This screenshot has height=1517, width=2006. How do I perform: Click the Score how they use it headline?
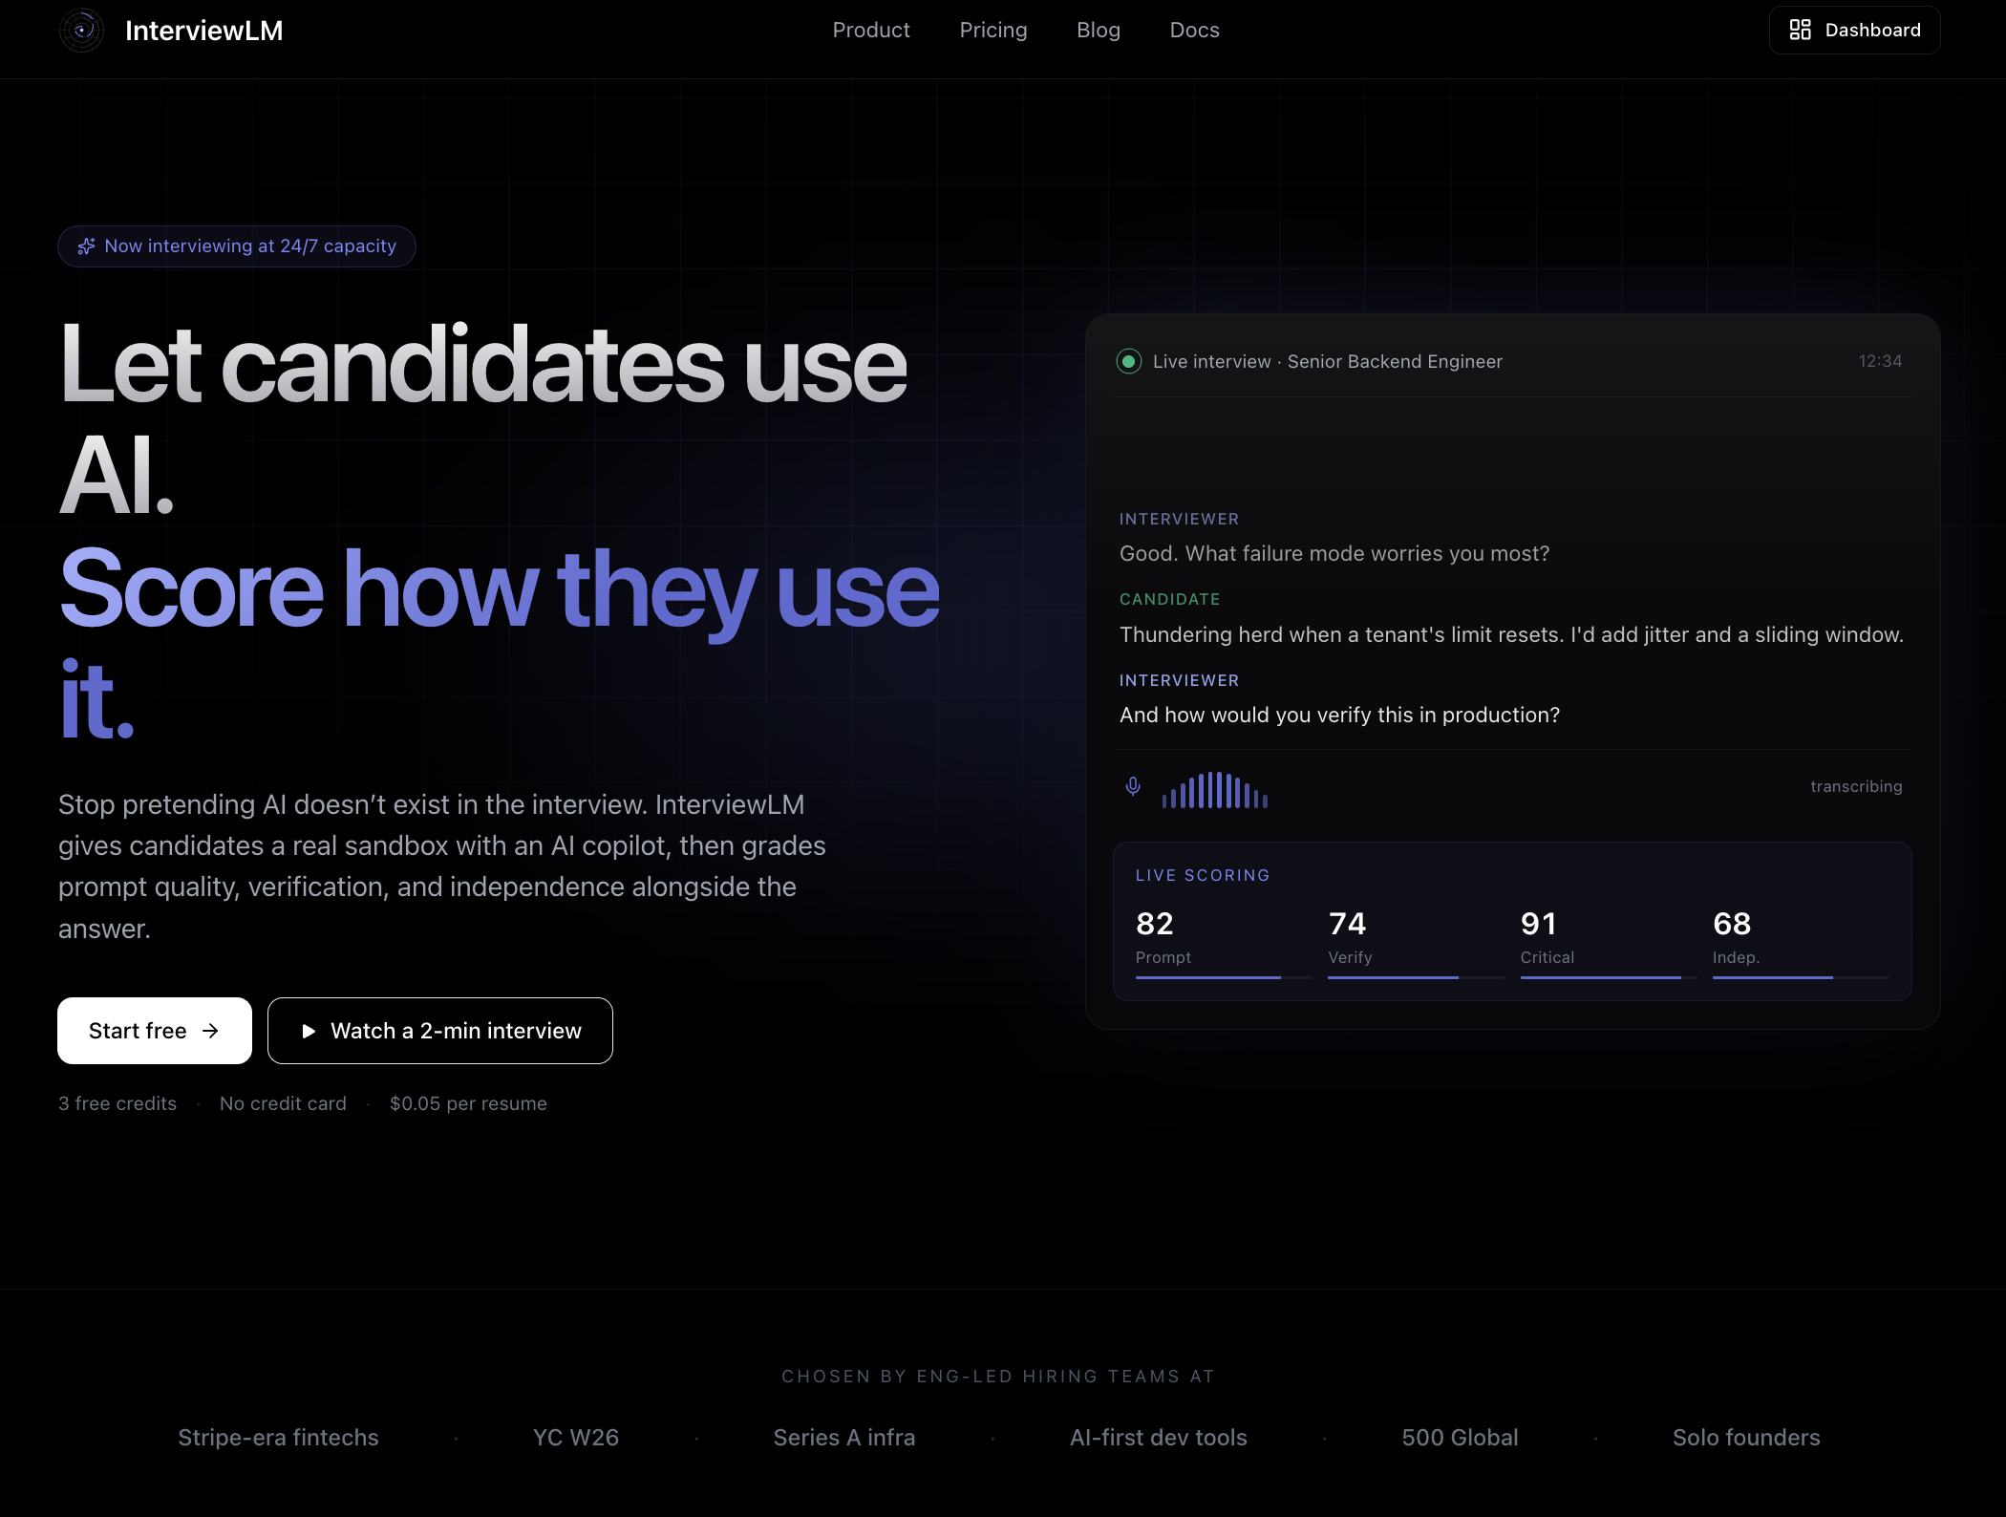[500, 644]
